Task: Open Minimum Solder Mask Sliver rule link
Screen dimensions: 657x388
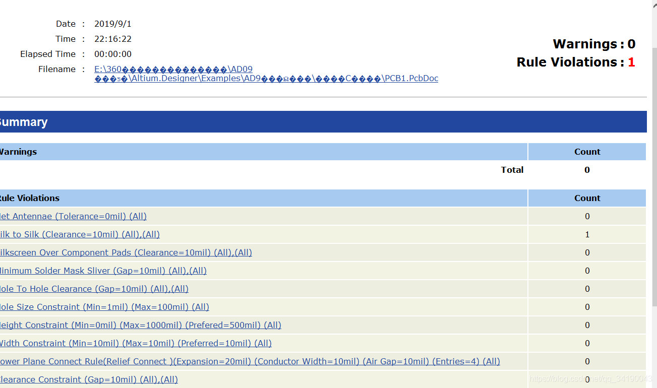Action: coord(103,271)
